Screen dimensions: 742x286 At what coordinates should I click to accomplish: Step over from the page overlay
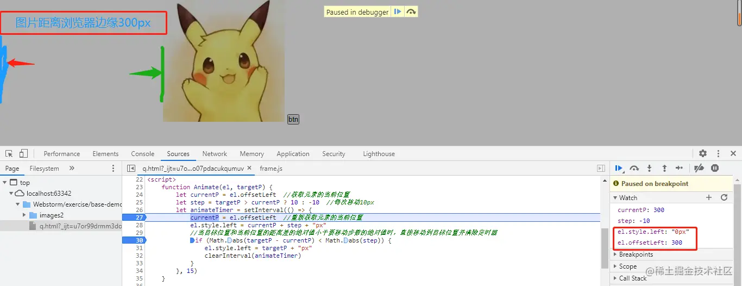(x=411, y=11)
